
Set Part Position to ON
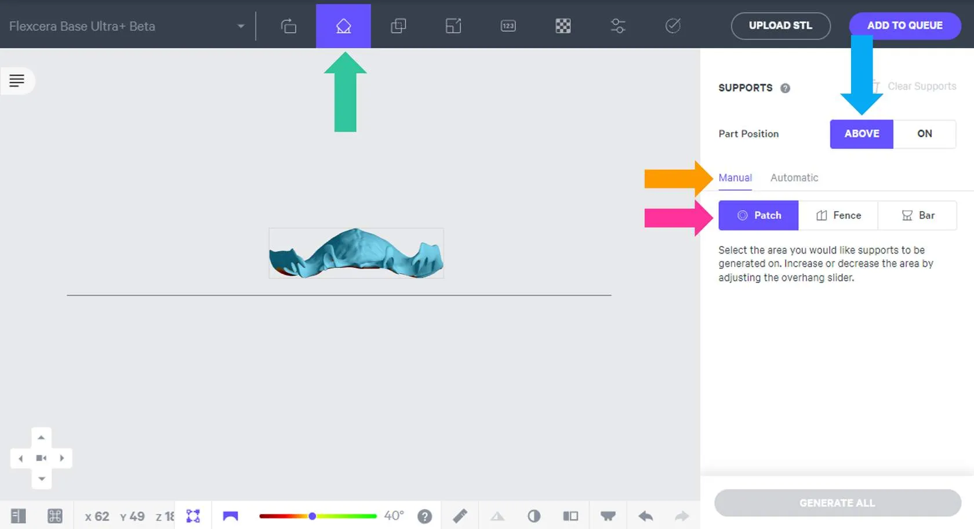point(925,134)
